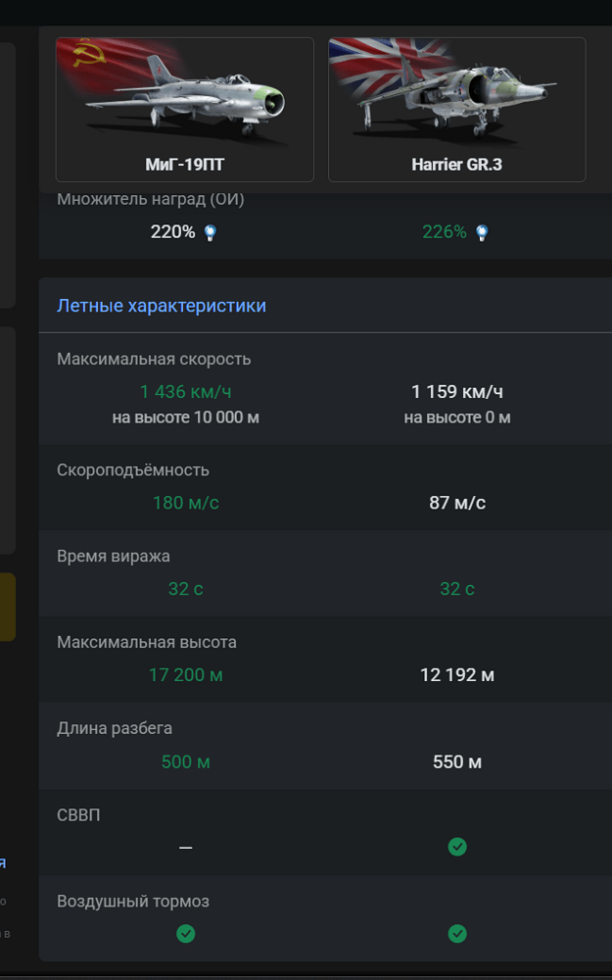Click the yellow block in left sidebar

[8, 607]
